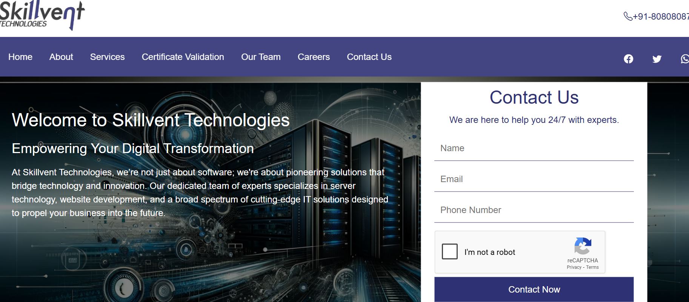Open the Twitter bird icon

(x=657, y=59)
